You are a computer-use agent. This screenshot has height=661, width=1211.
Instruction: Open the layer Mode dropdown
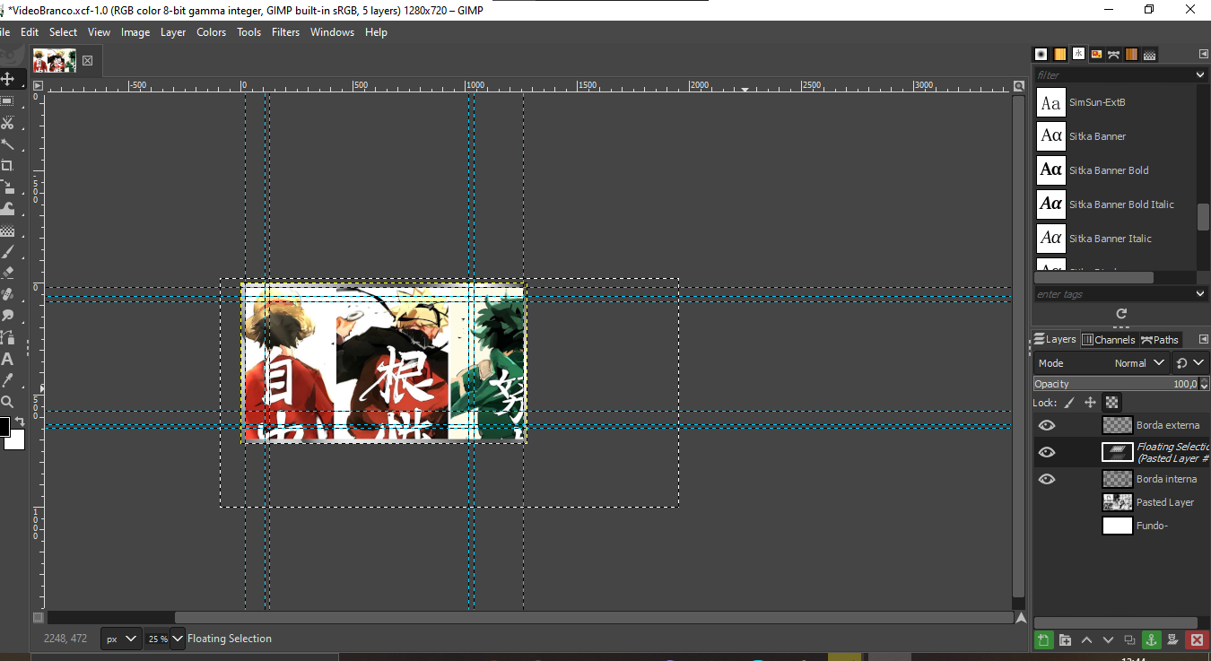[1141, 363]
